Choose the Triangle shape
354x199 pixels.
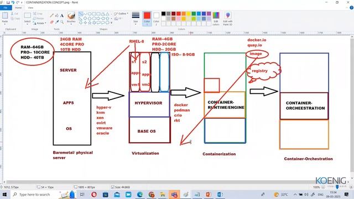click(x=108, y=14)
